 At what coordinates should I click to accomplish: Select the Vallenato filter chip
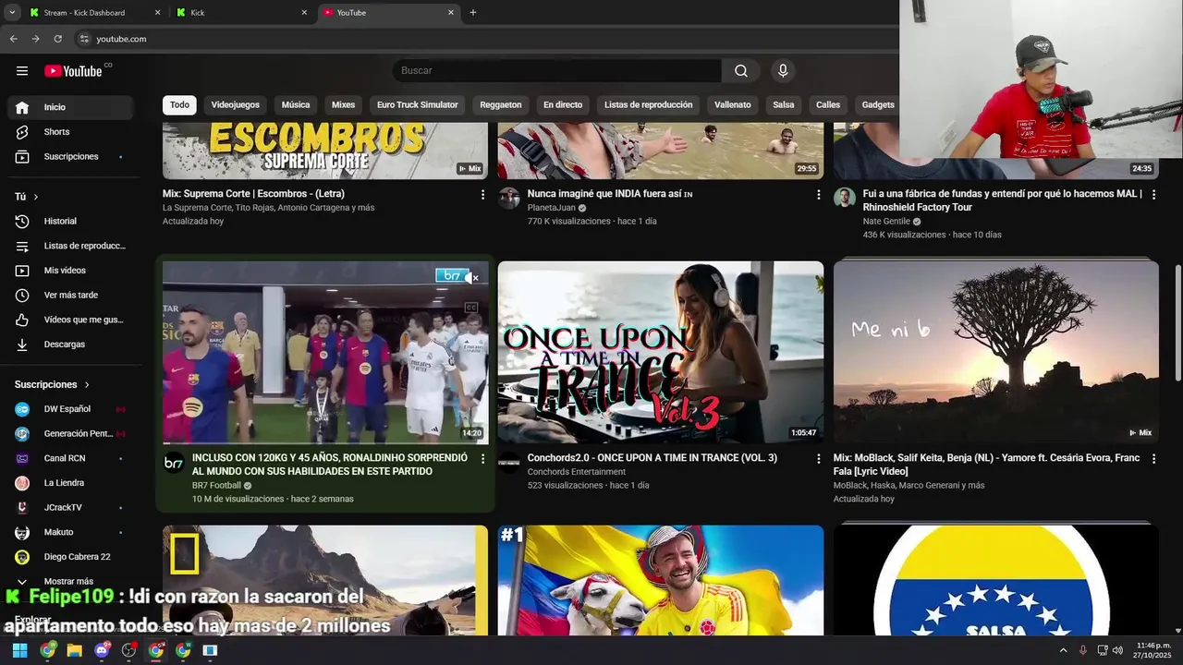pos(733,105)
